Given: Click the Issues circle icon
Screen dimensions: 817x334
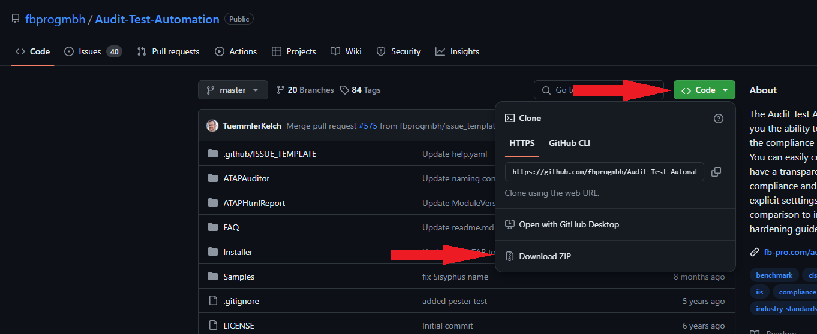Looking at the screenshot, I should (x=69, y=51).
